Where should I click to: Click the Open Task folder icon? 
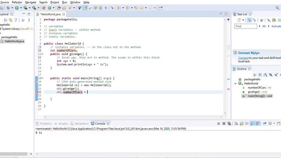pyautogui.click(x=64, y=8)
